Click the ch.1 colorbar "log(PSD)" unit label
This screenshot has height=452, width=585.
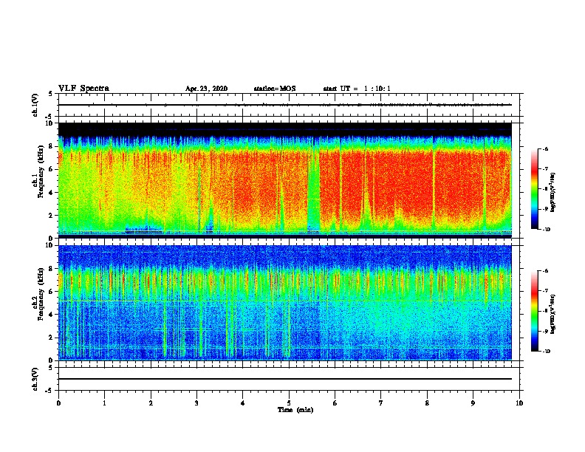[x=553, y=192]
